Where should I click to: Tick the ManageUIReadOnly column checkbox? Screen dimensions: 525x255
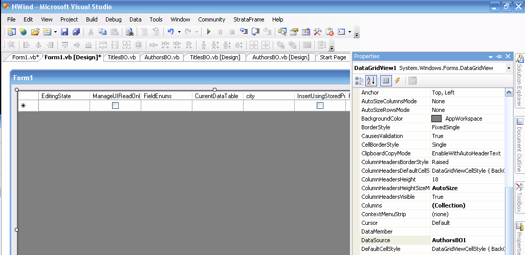click(115, 106)
